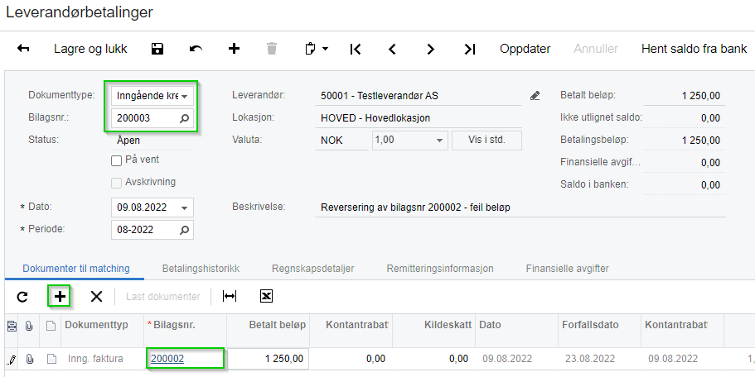Viewport: 755px width, 377px height.
Task: Click row 200002 note document icon
Action: pos(51,359)
